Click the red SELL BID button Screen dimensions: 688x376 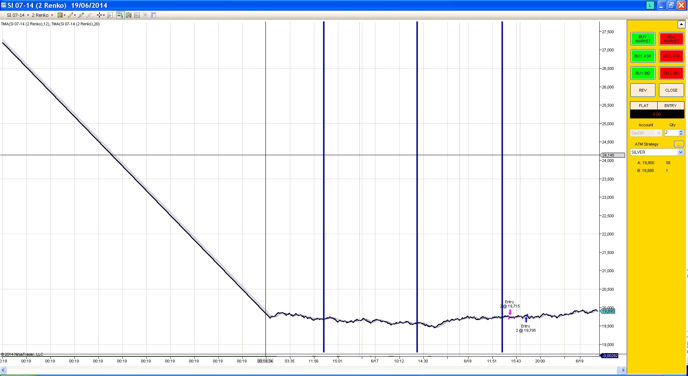(x=671, y=73)
